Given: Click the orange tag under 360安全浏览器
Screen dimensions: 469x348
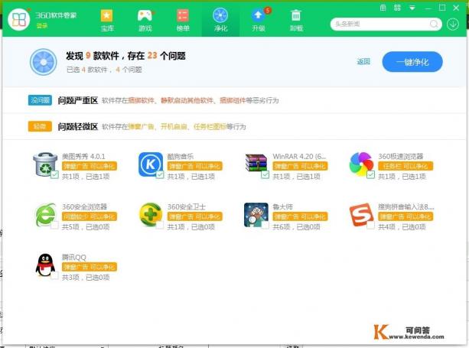Looking at the screenshot, I should [90, 216].
